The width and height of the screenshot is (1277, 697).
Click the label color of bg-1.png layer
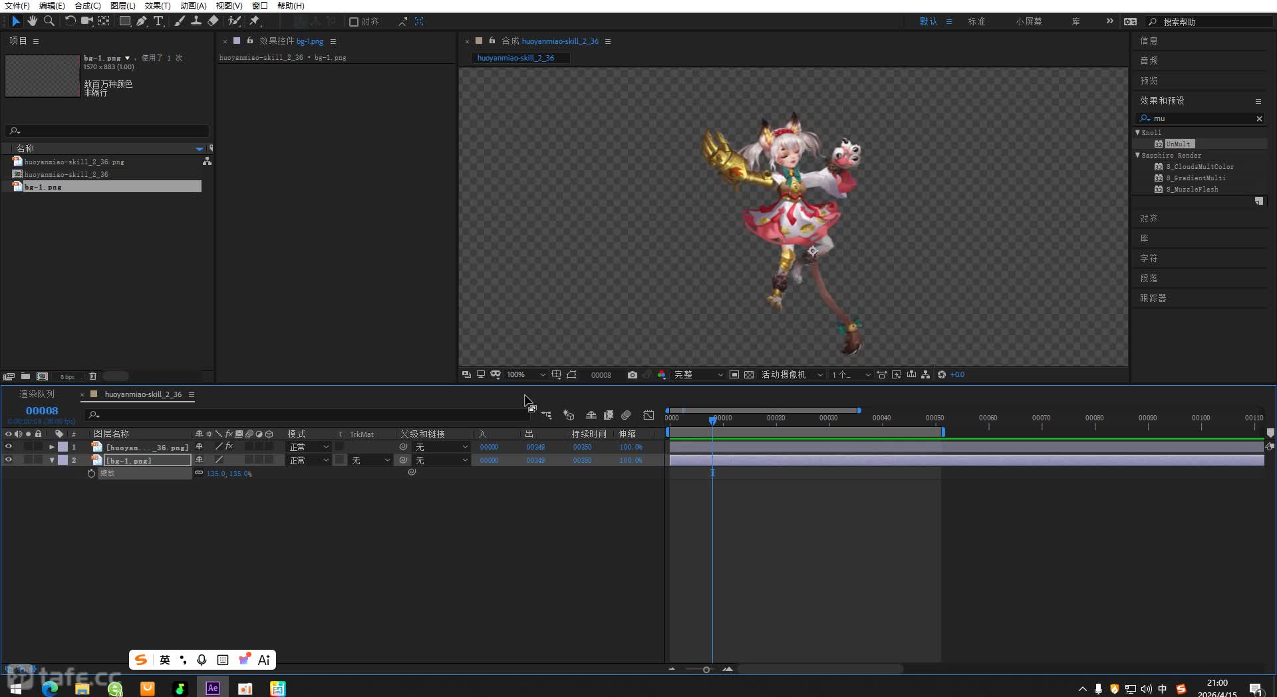[63, 460]
